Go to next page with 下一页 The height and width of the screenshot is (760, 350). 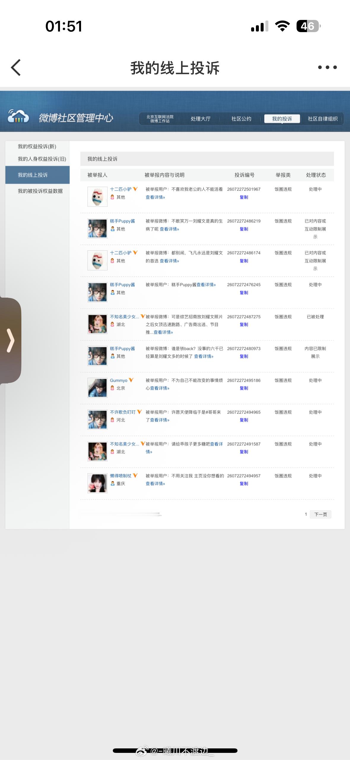click(x=320, y=514)
